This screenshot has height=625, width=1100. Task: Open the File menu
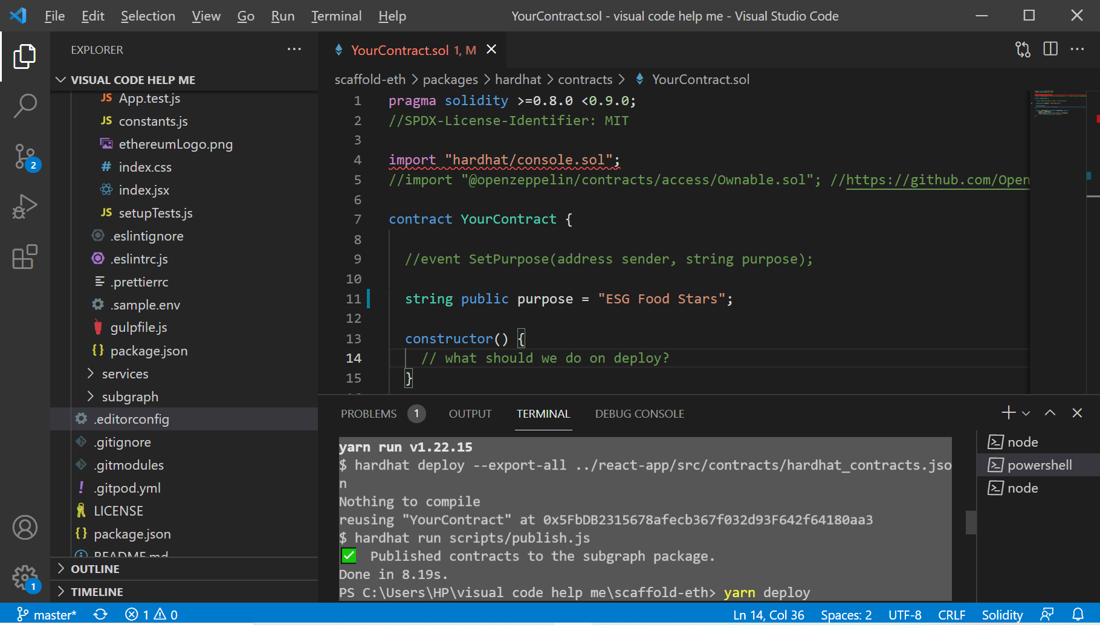click(54, 16)
